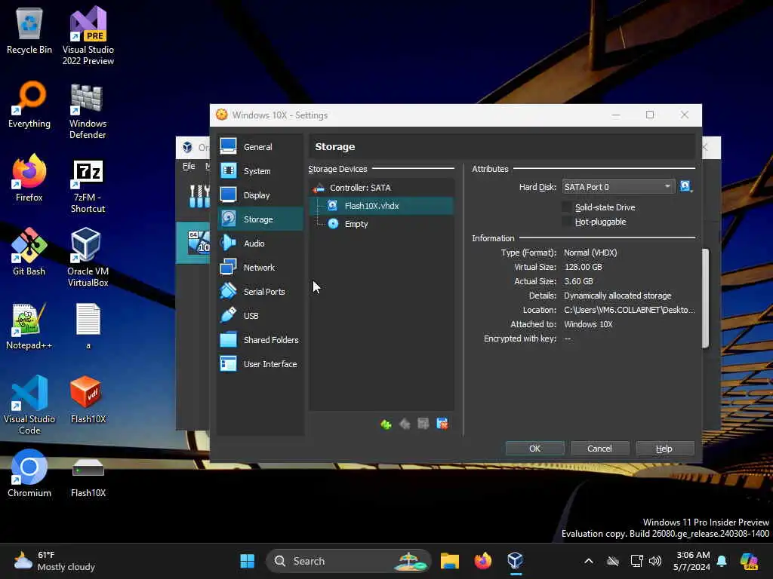Click the add new storage controller icon
This screenshot has height=579, width=773.
click(x=386, y=424)
